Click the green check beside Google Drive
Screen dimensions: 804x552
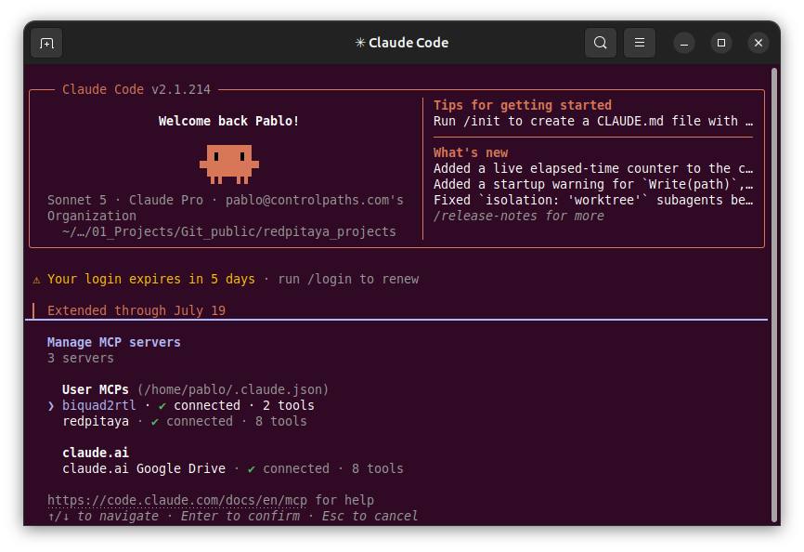[x=252, y=469]
